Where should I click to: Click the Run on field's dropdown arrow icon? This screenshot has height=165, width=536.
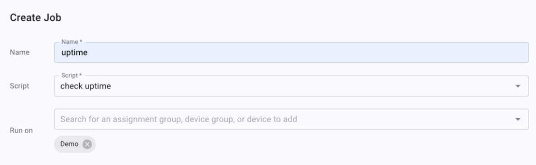point(518,119)
